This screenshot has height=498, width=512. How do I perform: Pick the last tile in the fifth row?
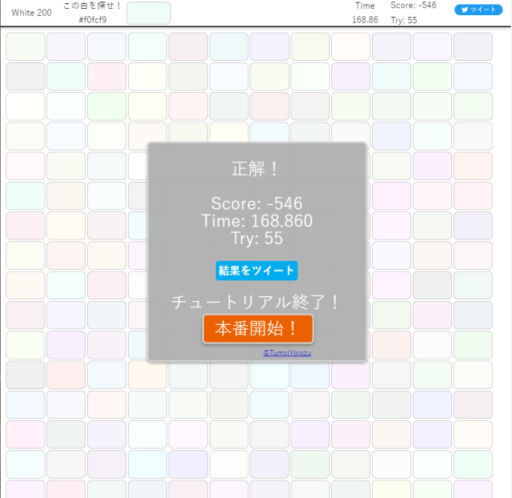[473, 166]
